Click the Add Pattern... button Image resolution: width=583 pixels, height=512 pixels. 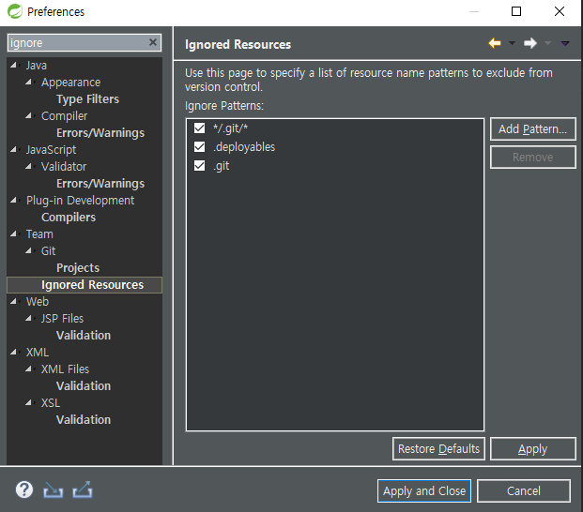point(533,128)
